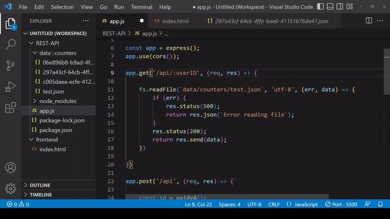Change end of line sequence CRLF
The height and width of the screenshot is (219, 390).
274,204
